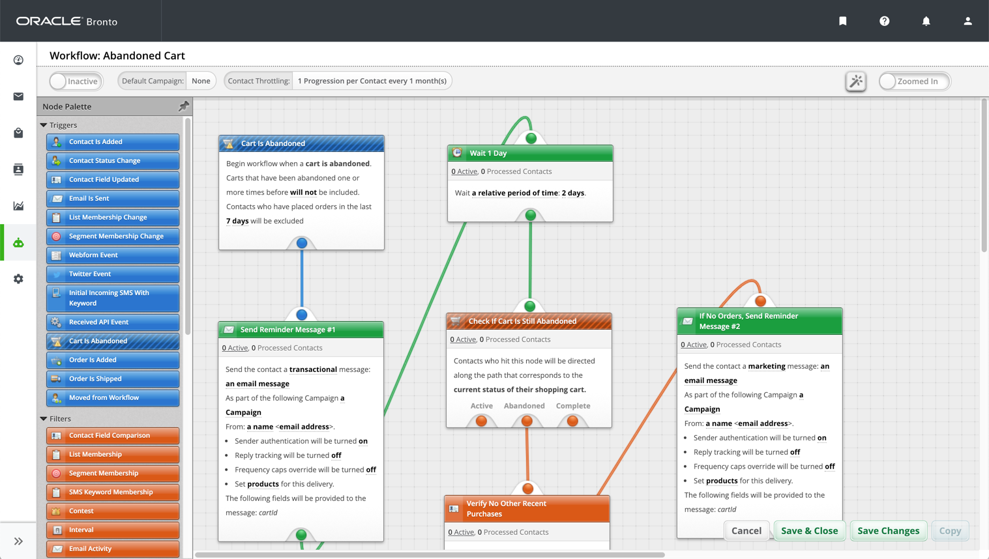Click the Wait 1 Day clock icon
This screenshot has width=989, height=559.
click(x=458, y=152)
